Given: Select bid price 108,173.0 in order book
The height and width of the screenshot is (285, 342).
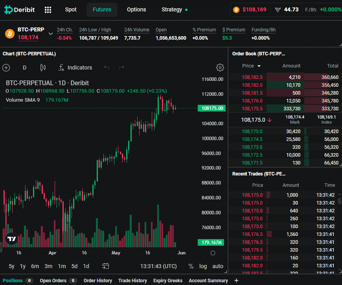Looking at the screenshot, I should (252, 147).
